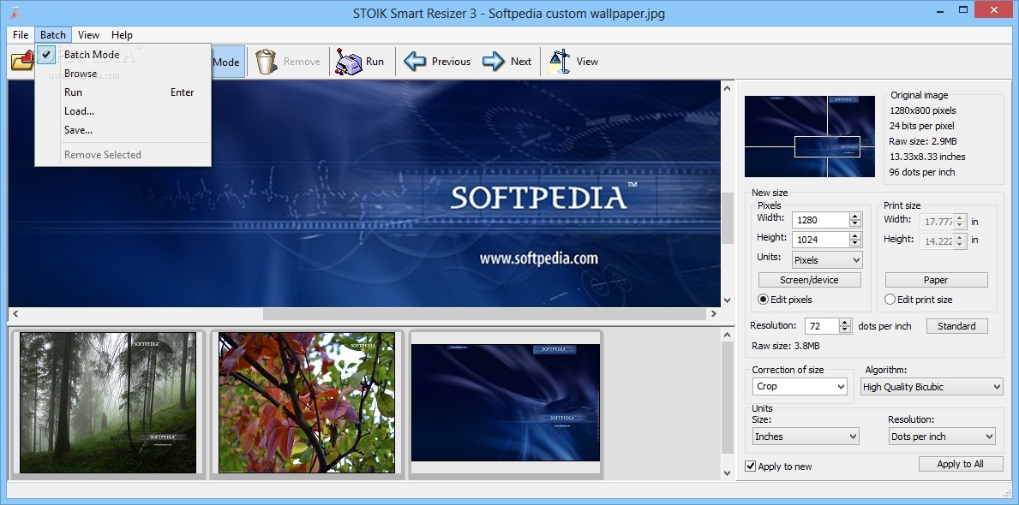
Task: Select the red leaves thumbnail
Action: pos(307,402)
